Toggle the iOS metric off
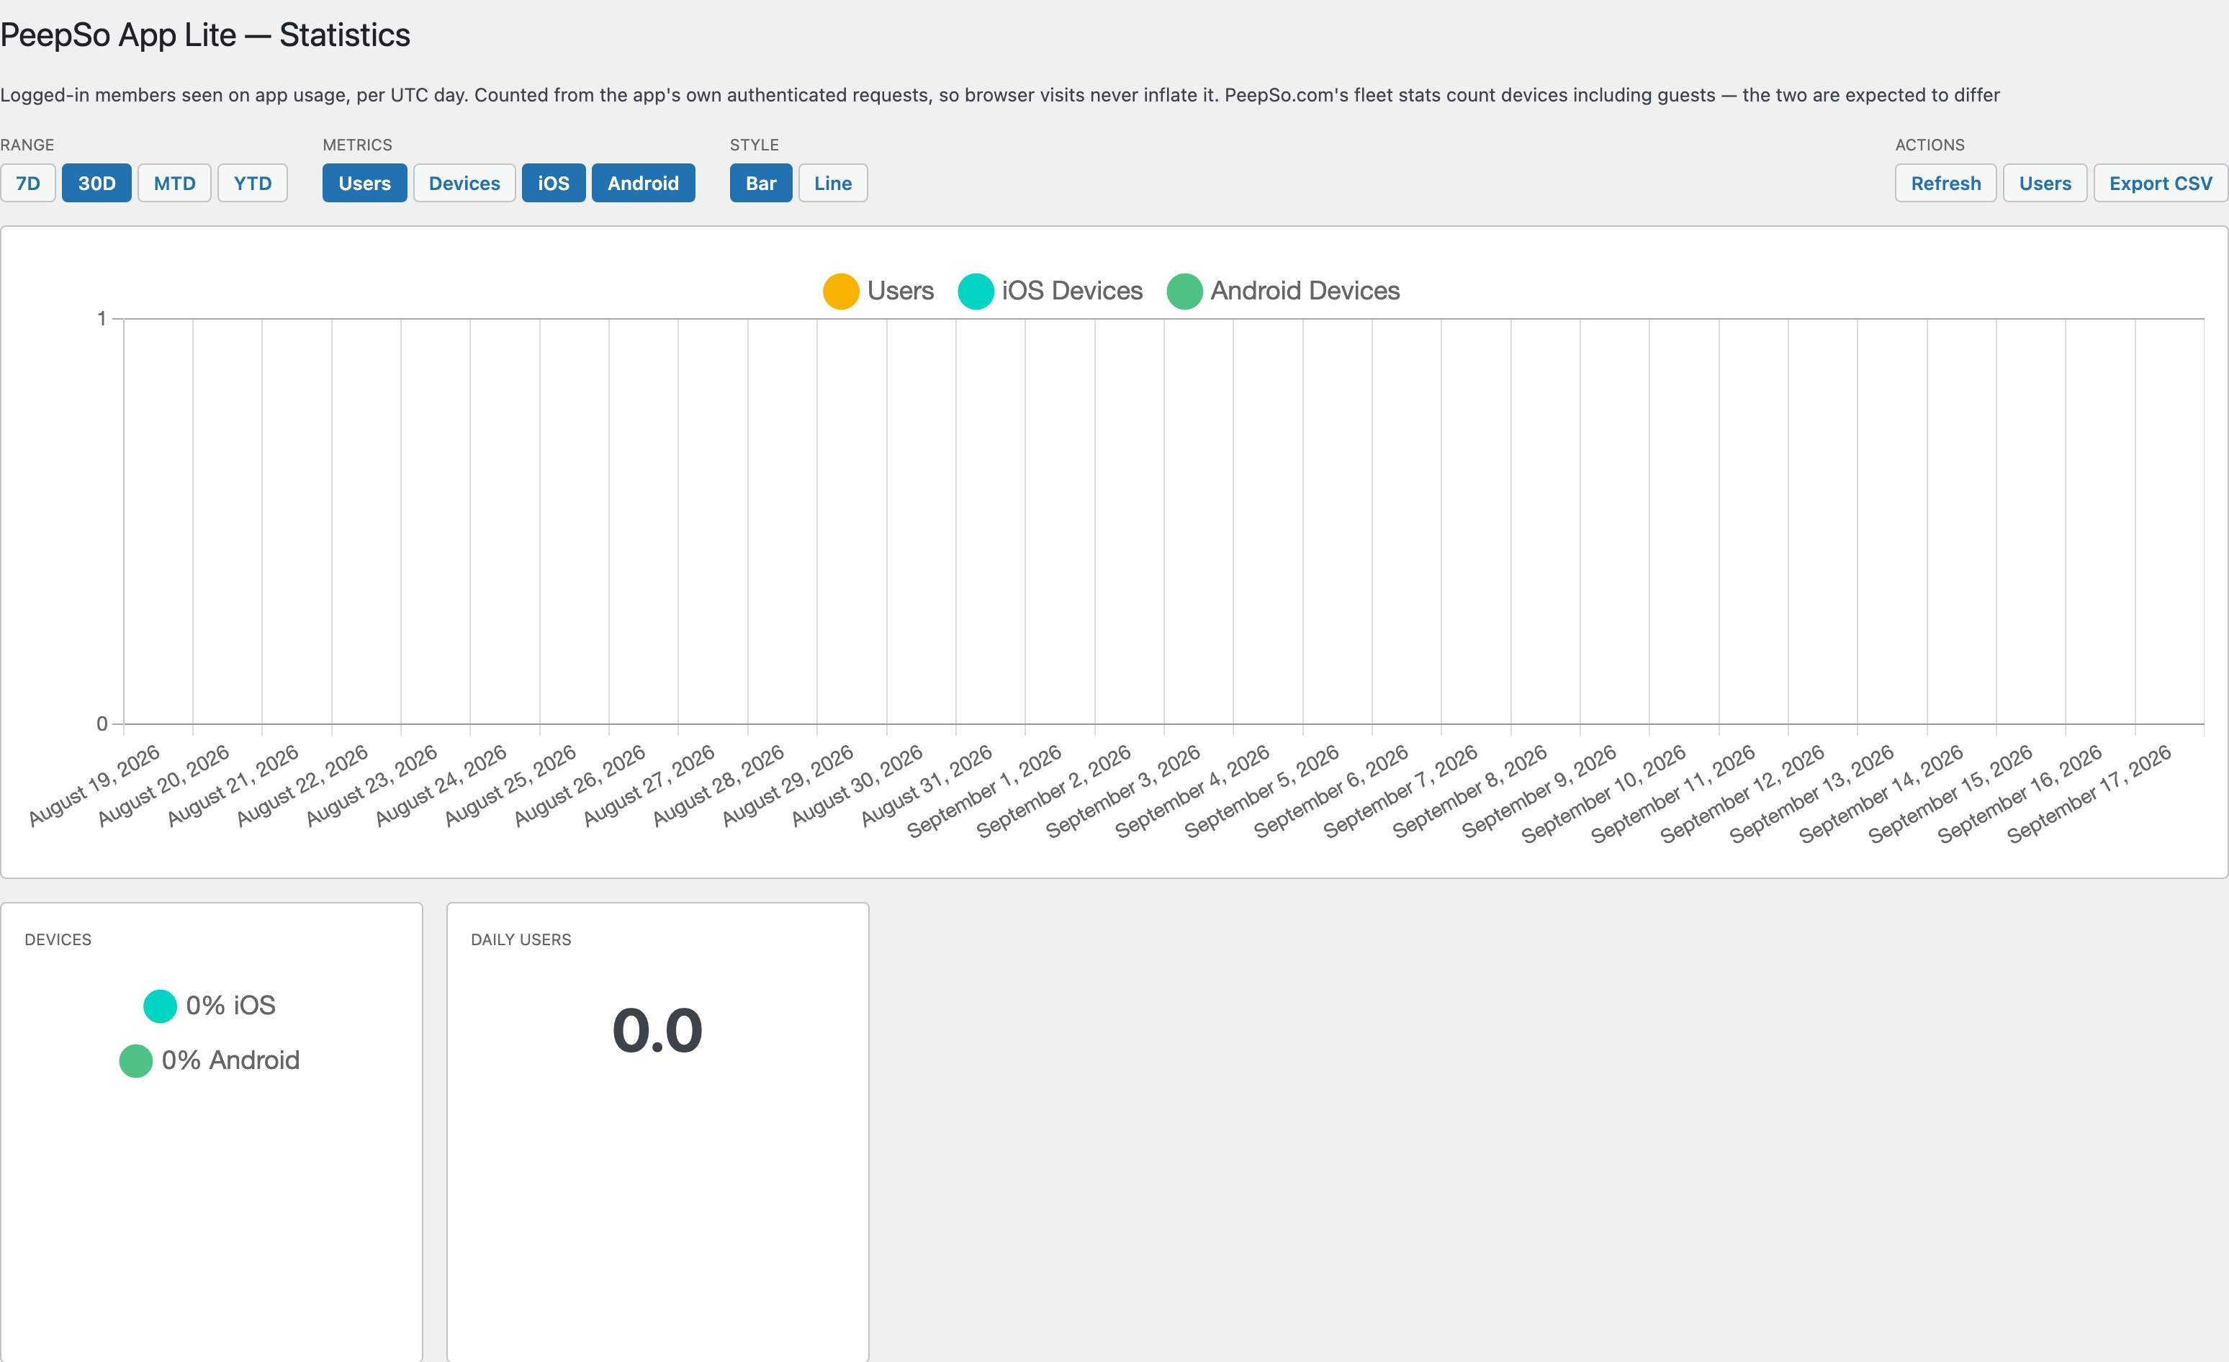Screen dimensions: 2229x1362 (554, 184)
